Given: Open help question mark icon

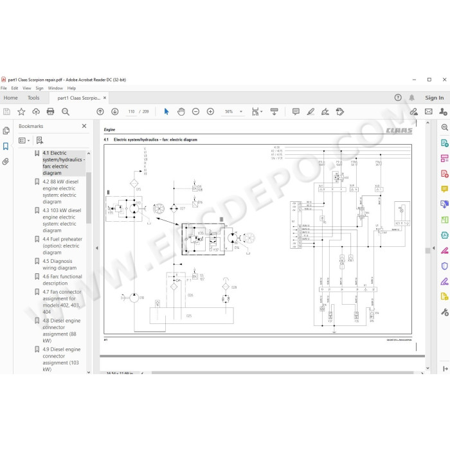Looking at the screenshot, I should 398,98.
